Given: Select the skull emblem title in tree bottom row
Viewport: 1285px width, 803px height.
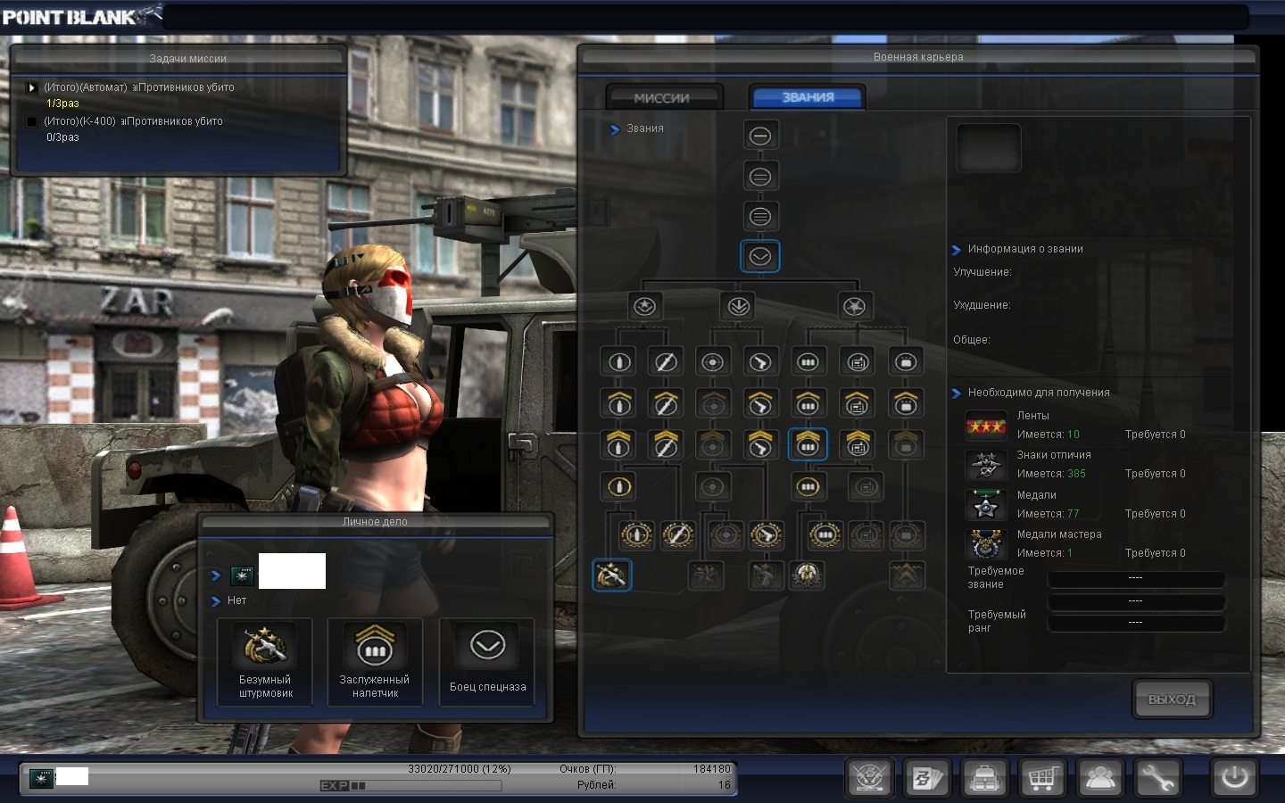Looking at the screenshot, I should click(807, 575).
